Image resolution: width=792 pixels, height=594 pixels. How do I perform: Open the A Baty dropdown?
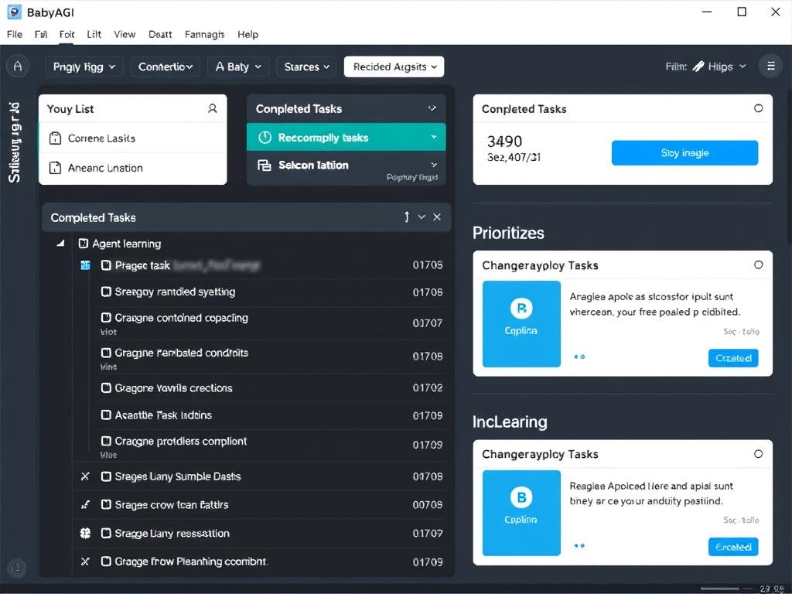(238, 67)
